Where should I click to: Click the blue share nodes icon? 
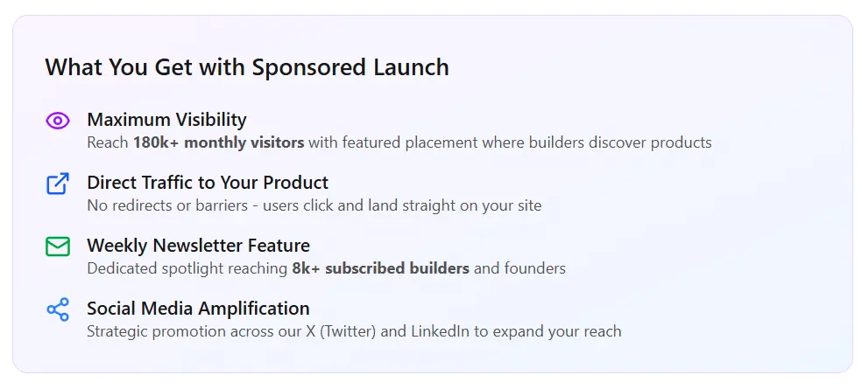click(x=58, y=309)
